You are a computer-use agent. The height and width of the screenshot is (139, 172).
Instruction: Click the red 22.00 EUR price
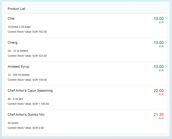coord(158,91)
